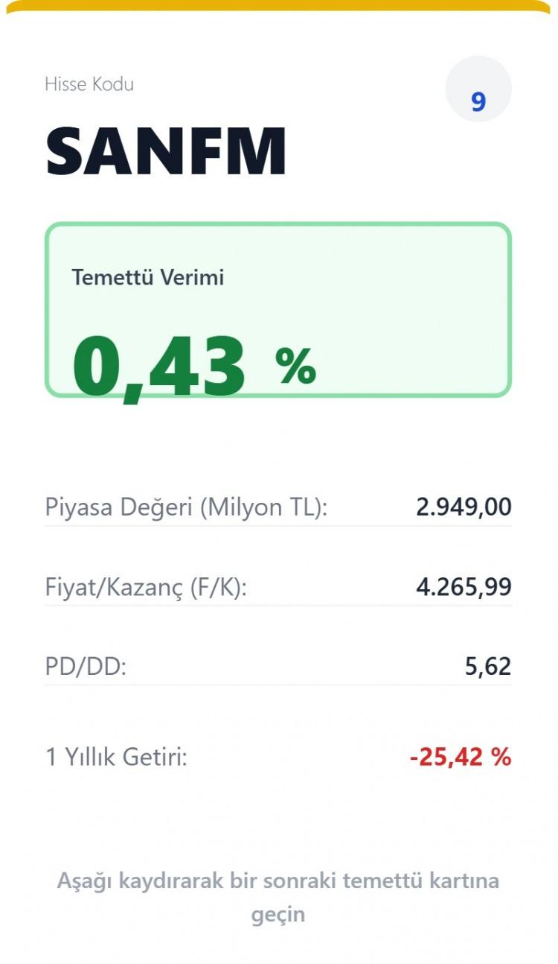Screen dimensions: 558x964
Task: Select the PD/DD row label
Action: 86,667
